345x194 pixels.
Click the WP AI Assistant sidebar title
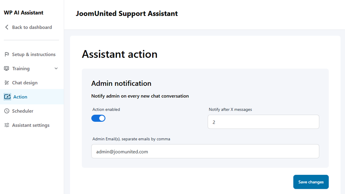(x=24, y=12)
